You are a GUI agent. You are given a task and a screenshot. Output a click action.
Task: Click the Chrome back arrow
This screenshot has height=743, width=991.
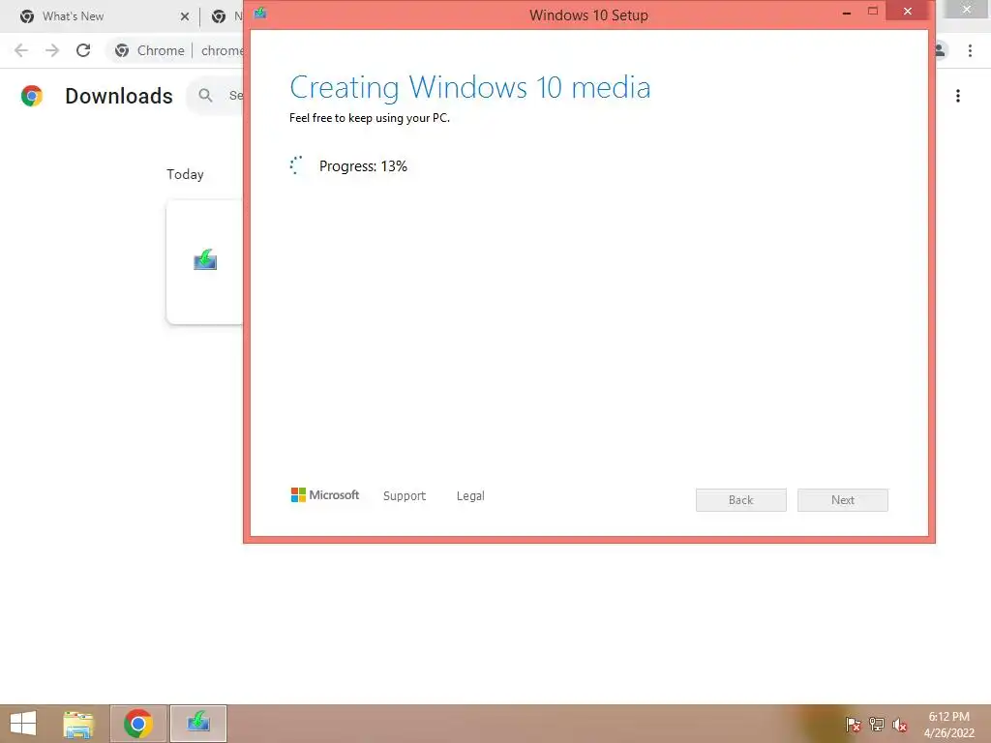point(21,50)
